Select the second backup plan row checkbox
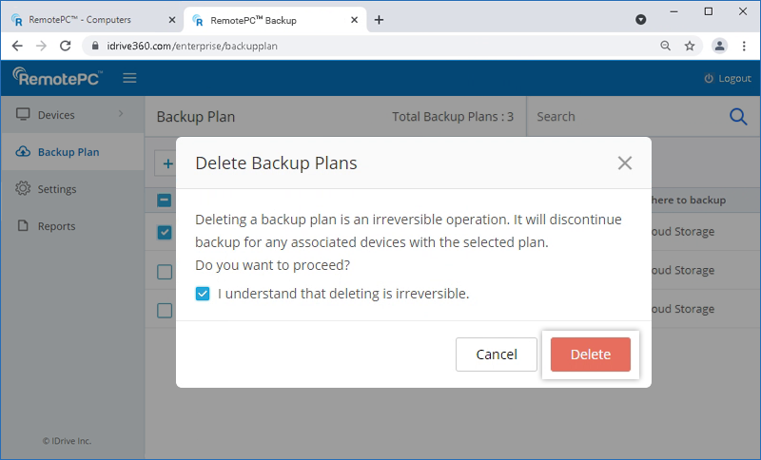This screenshot has height=460, width=761. (x=165, y=272)
